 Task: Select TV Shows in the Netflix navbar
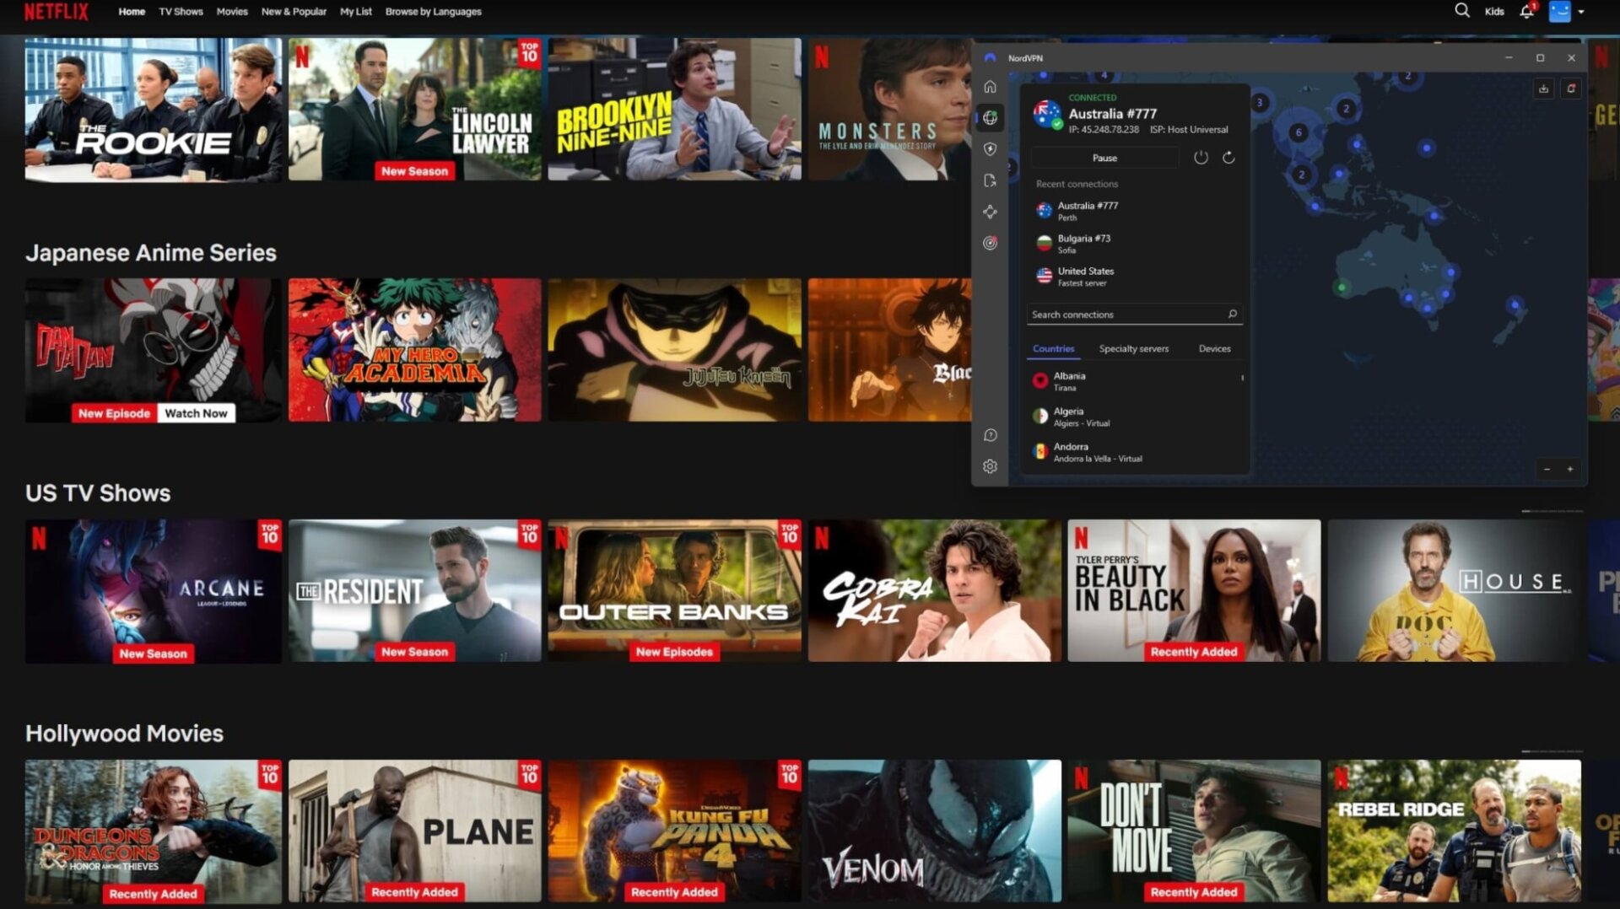pos(181,11)
